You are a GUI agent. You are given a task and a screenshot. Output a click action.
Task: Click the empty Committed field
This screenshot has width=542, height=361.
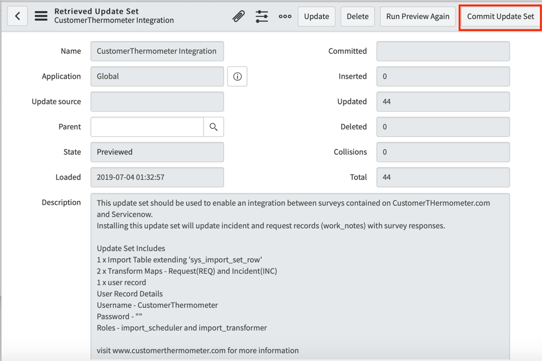(443, 51)
